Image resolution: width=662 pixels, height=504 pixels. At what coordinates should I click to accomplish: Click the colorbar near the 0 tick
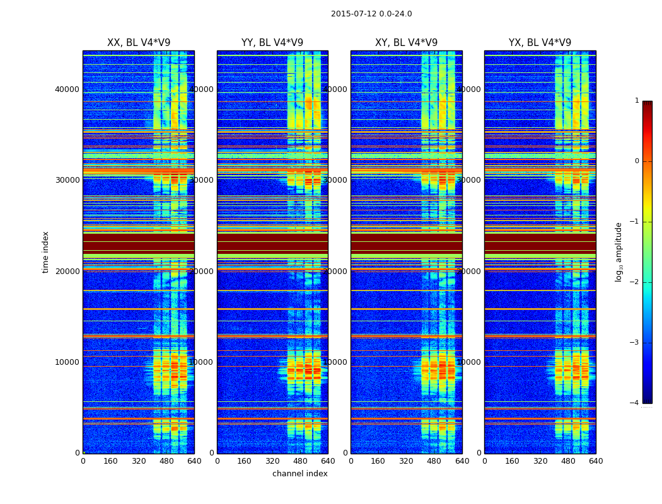coord(647,161)
